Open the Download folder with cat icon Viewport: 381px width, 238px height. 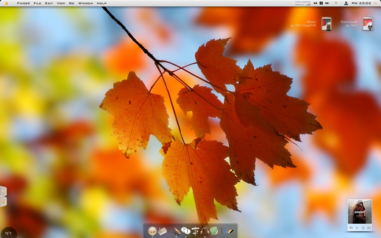[x=368, y=24]
